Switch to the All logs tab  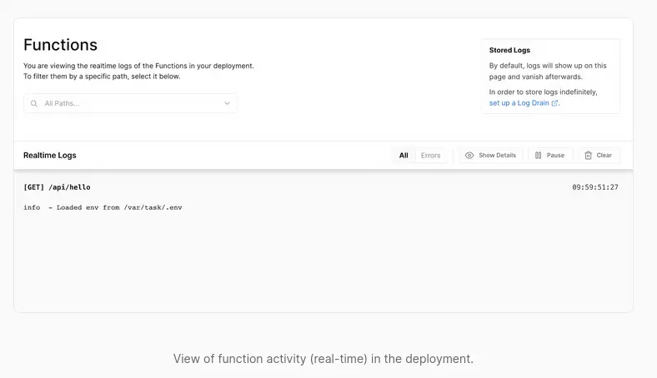pos(404,155)
